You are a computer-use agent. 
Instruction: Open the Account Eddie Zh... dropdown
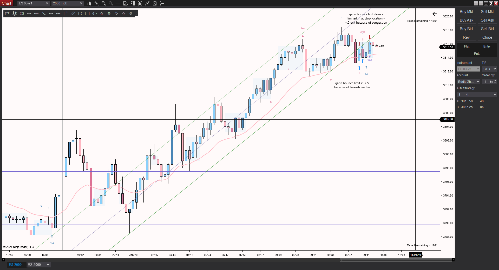pyautogui.click(x=468, y=82)
